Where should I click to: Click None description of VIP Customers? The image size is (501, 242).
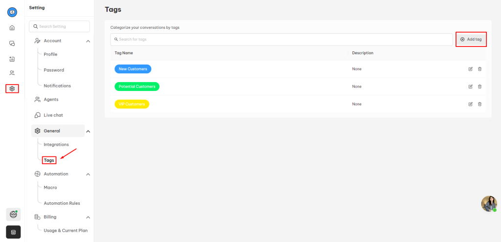click(x=357, y=104)
